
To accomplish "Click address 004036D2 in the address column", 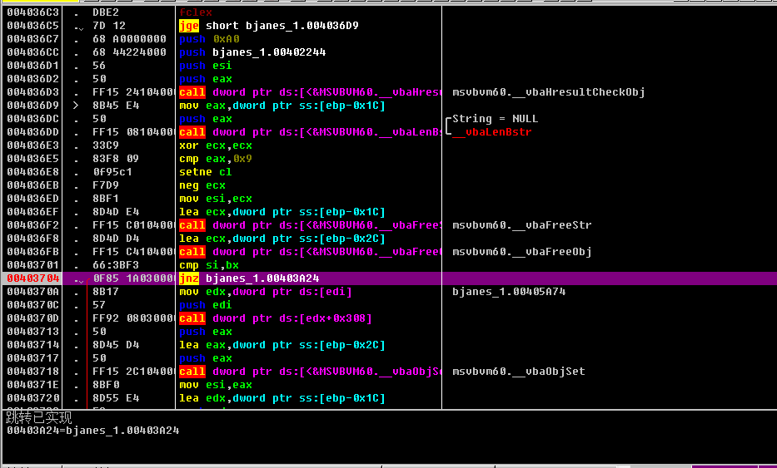I will click(x=32, y=79).
